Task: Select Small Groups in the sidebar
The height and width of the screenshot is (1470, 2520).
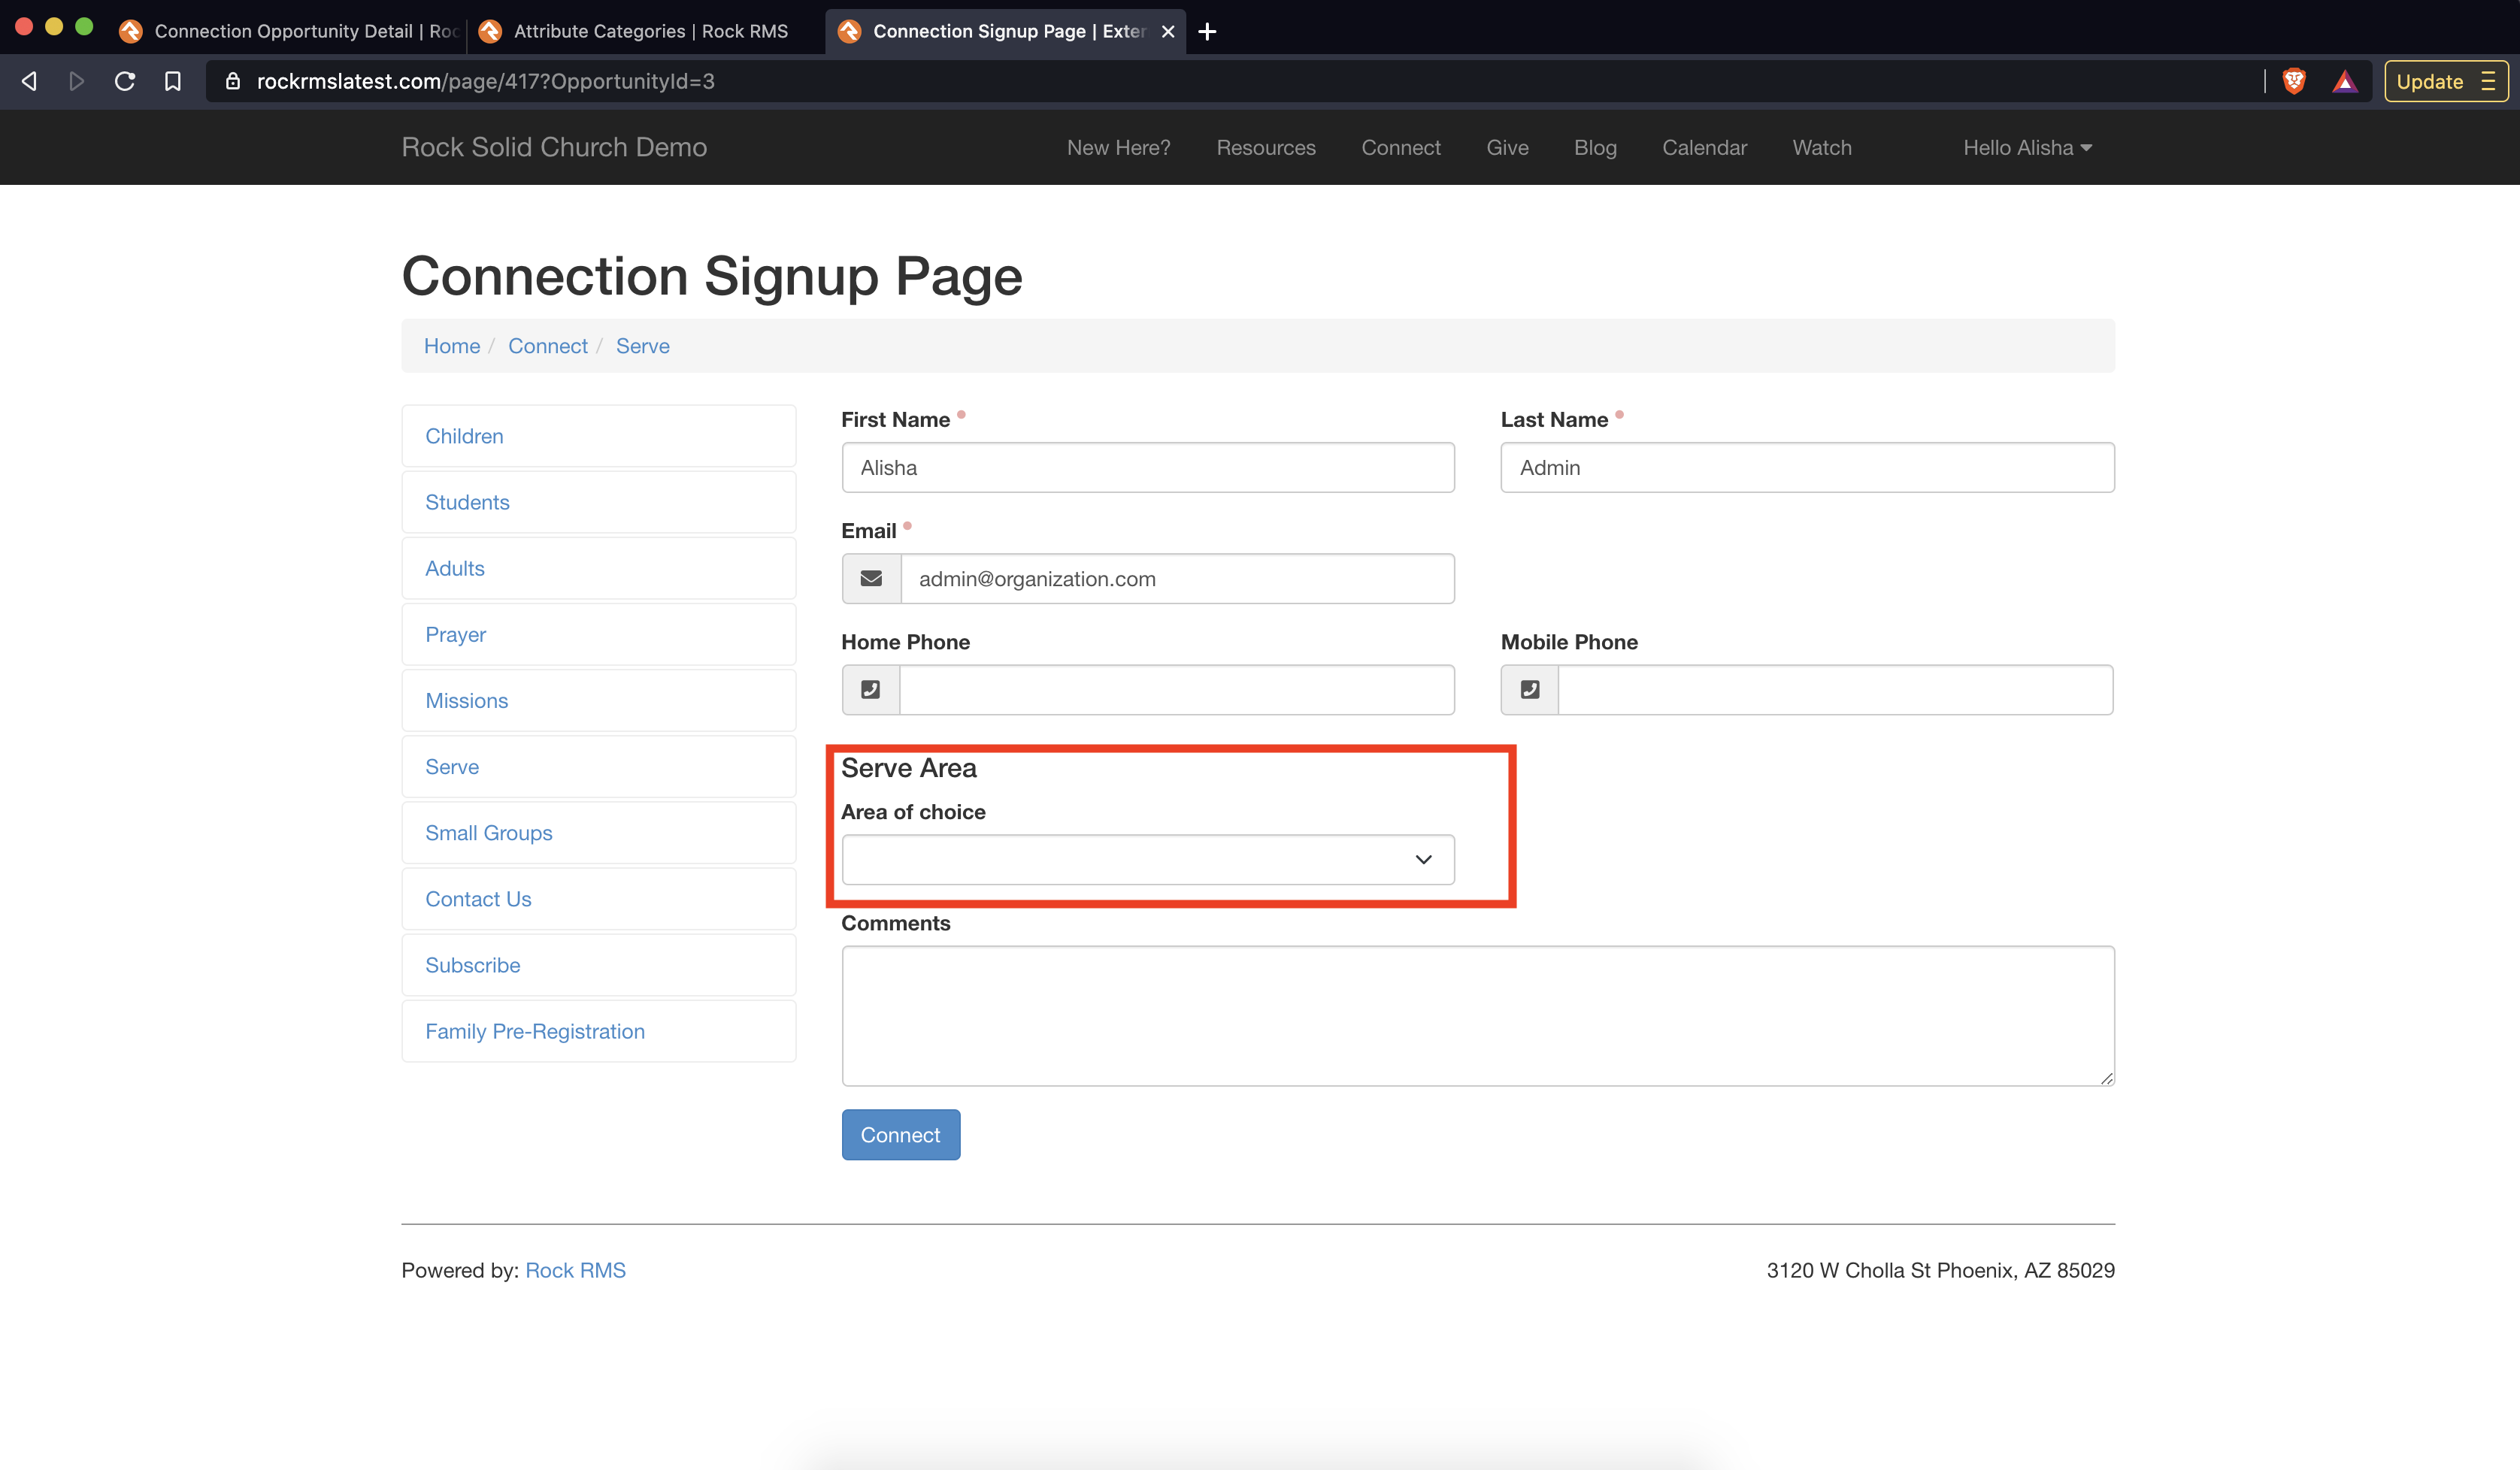Action: [598, 833]
